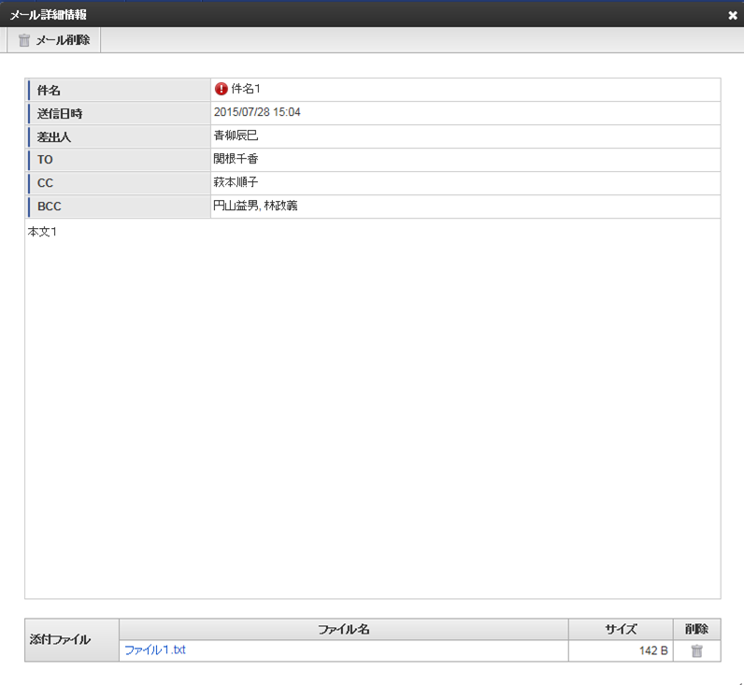Click the 件名1 subject text
Screen dimensions: 744x685
pyautogui.click(x=246, y=89)
